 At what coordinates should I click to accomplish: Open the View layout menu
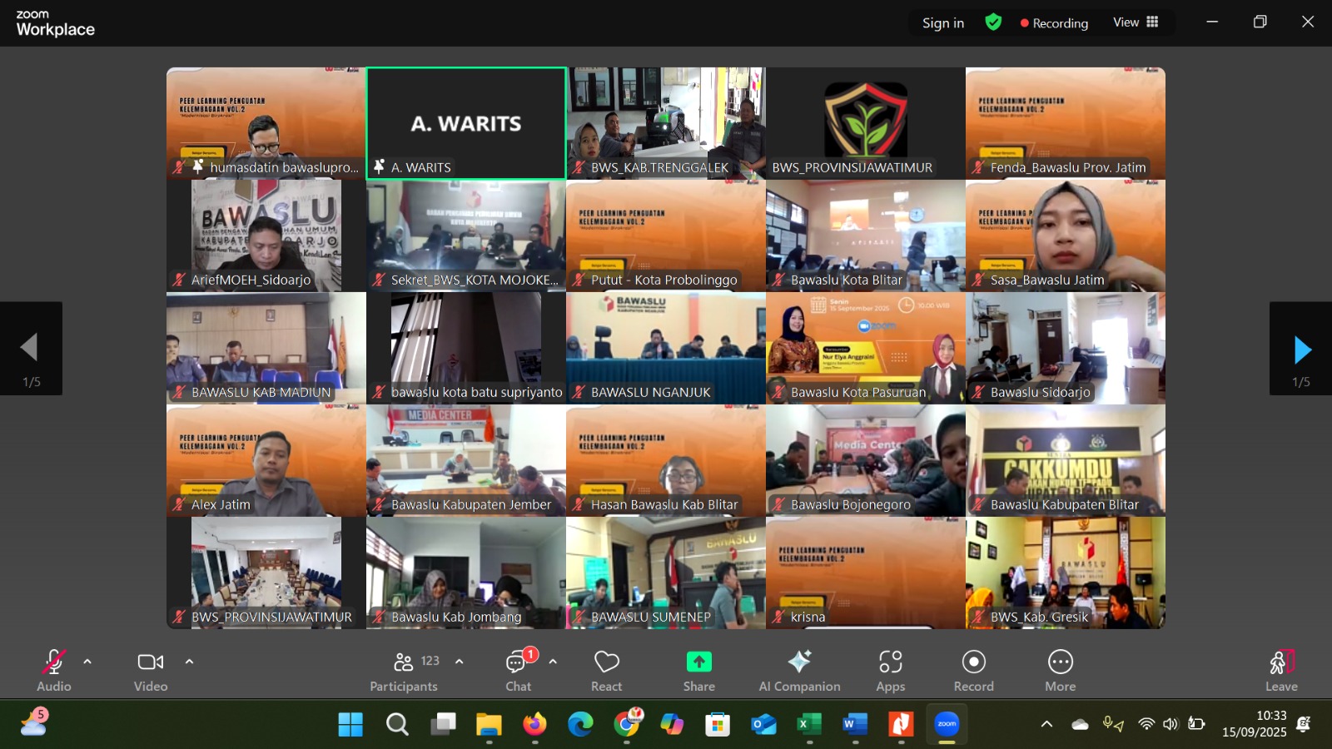coord(1136,22)
